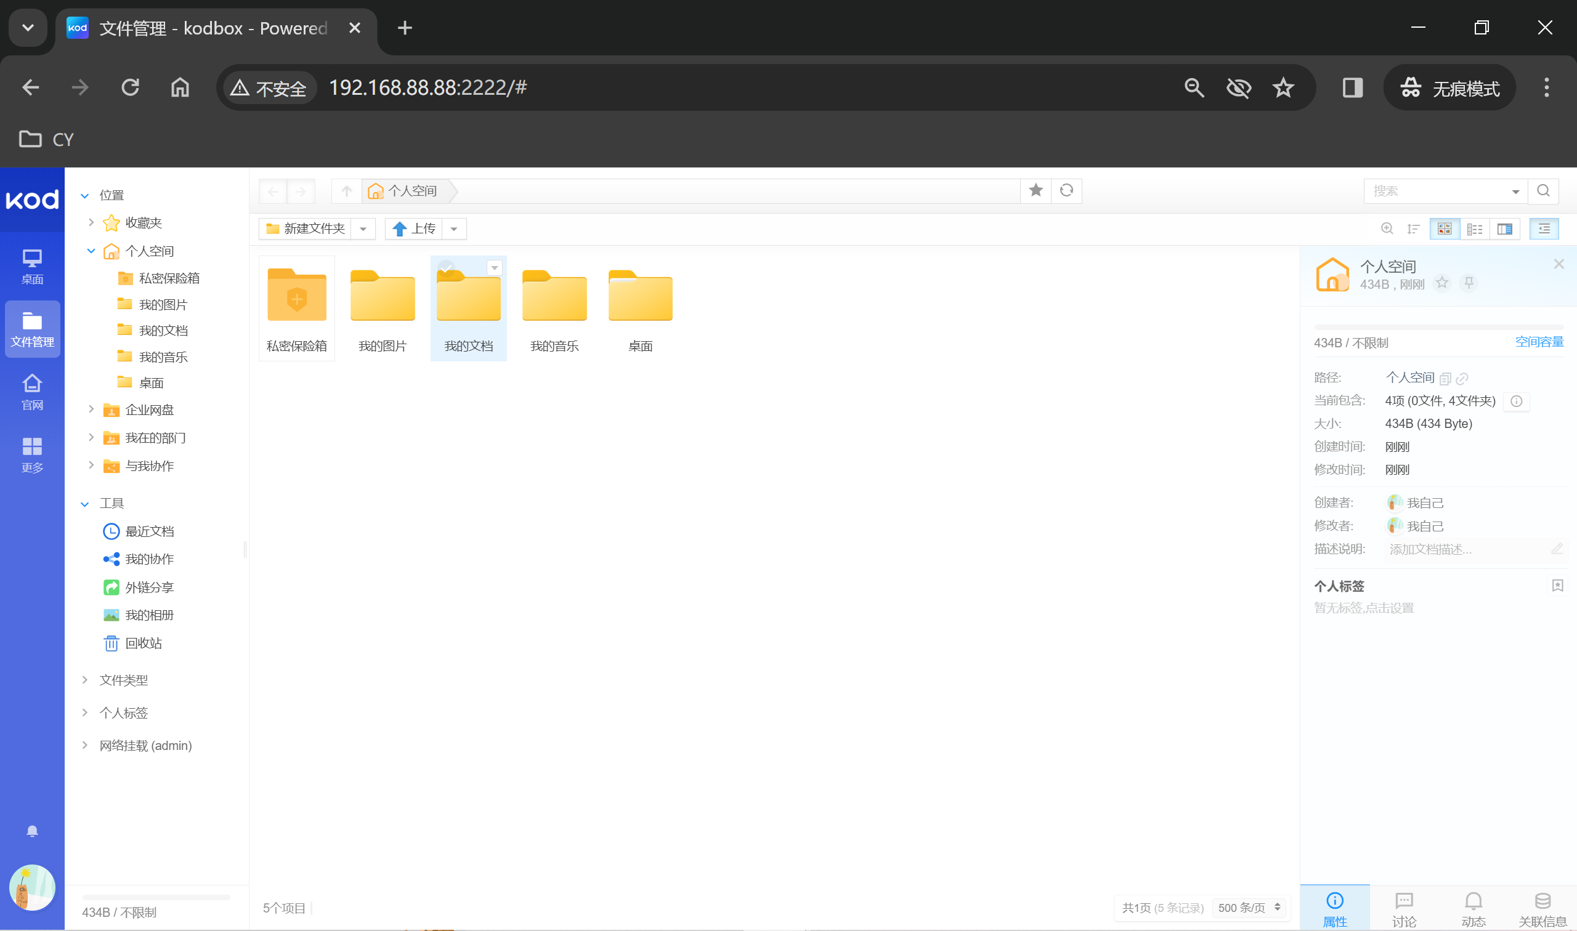
Task: Select 文件管理 in the blue sidebar
Action: click(32, 329)
